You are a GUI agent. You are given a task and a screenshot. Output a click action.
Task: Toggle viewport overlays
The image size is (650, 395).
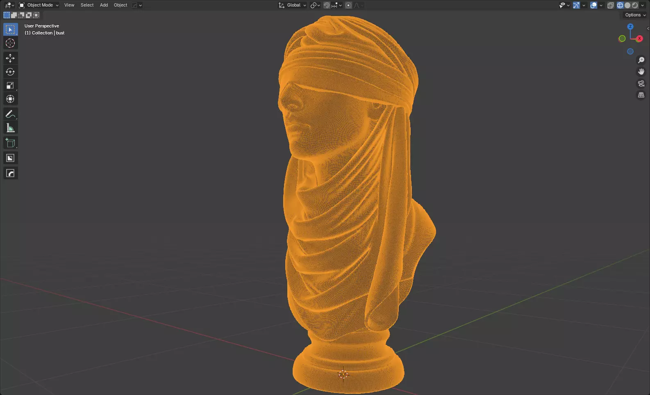point(593,5)
